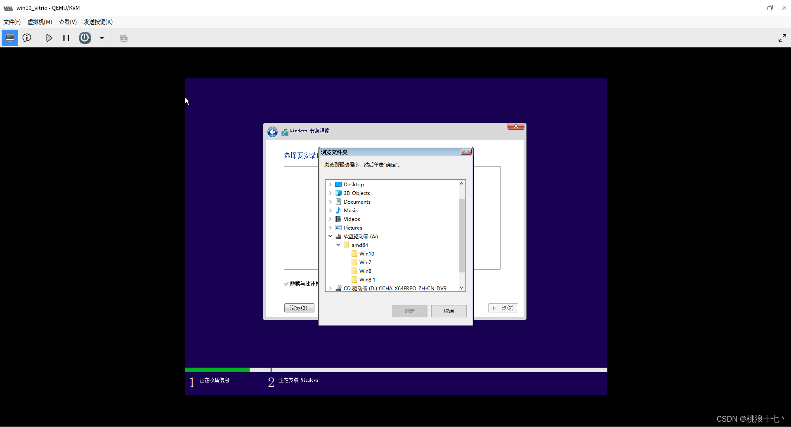Select the Win10 folder icon
The width and height of the screenshot is (791, 427).
pyautogui.click(x=354, y=253)
